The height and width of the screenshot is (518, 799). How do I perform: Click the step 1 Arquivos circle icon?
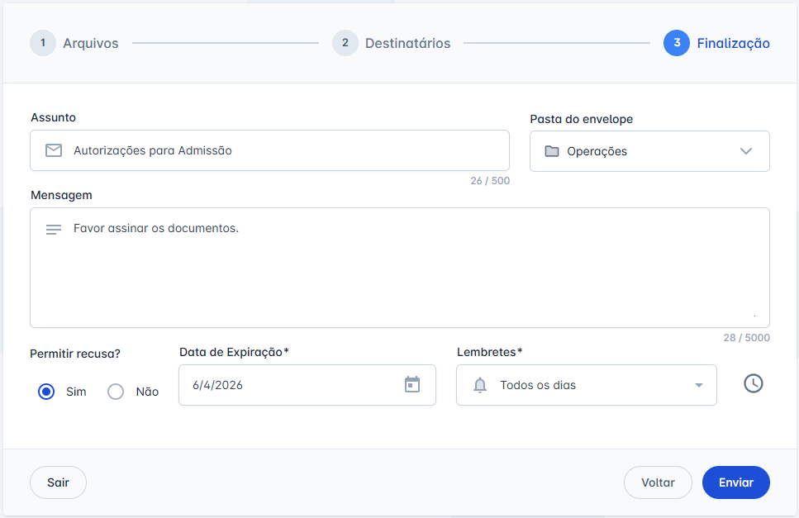tap(42, 43)
